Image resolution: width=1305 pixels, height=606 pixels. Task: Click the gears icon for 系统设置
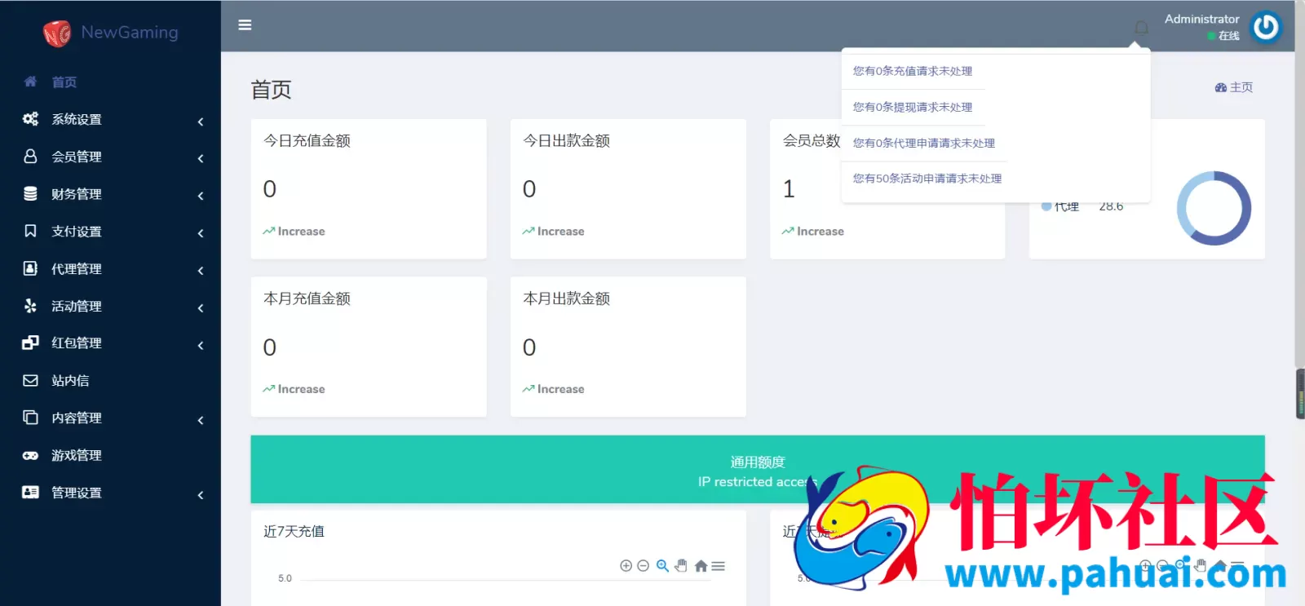point(30,119)
